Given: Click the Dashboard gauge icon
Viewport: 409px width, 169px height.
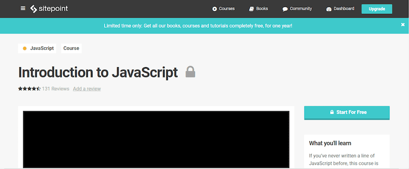Looking at the screenshot, I should coord(329,9).
